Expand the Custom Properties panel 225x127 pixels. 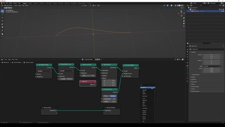(195, 91)
